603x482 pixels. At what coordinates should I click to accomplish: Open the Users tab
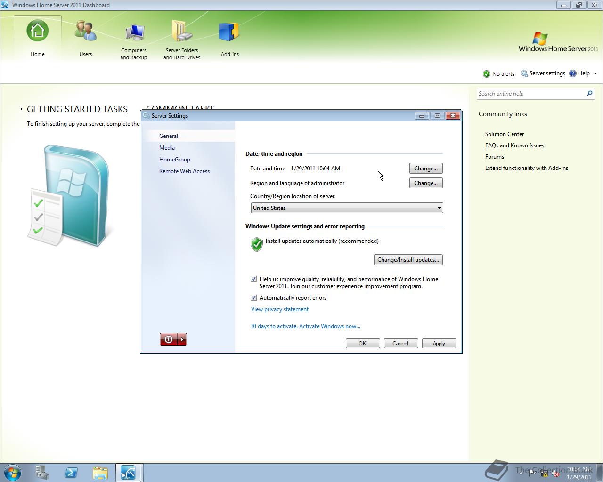tap(86, 39)
